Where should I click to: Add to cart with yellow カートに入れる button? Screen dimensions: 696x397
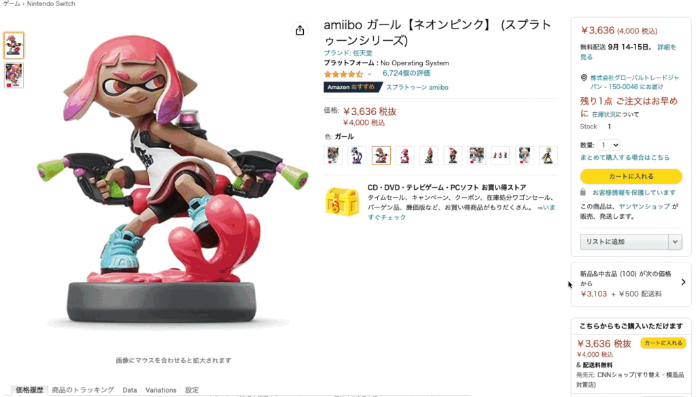pos(631,176)
